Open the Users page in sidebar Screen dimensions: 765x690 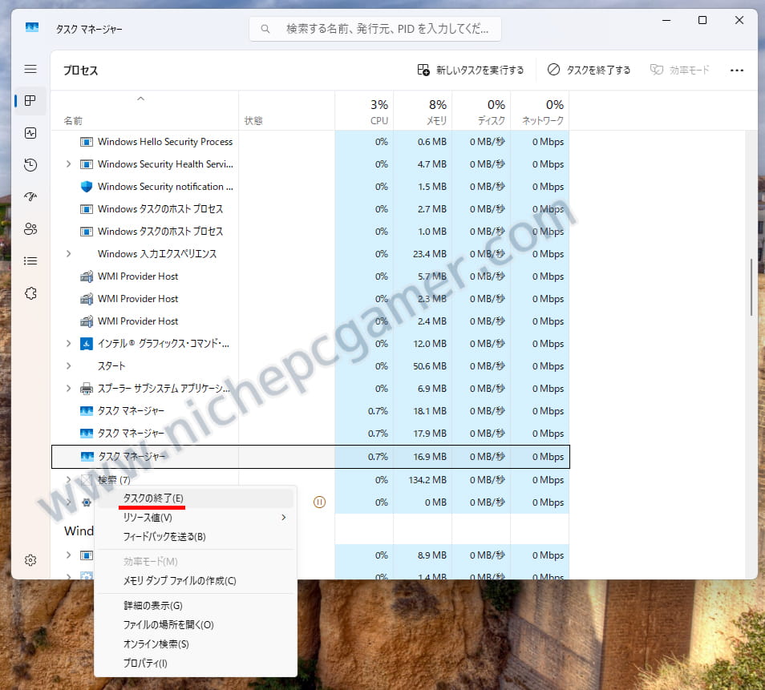[30, 229]
